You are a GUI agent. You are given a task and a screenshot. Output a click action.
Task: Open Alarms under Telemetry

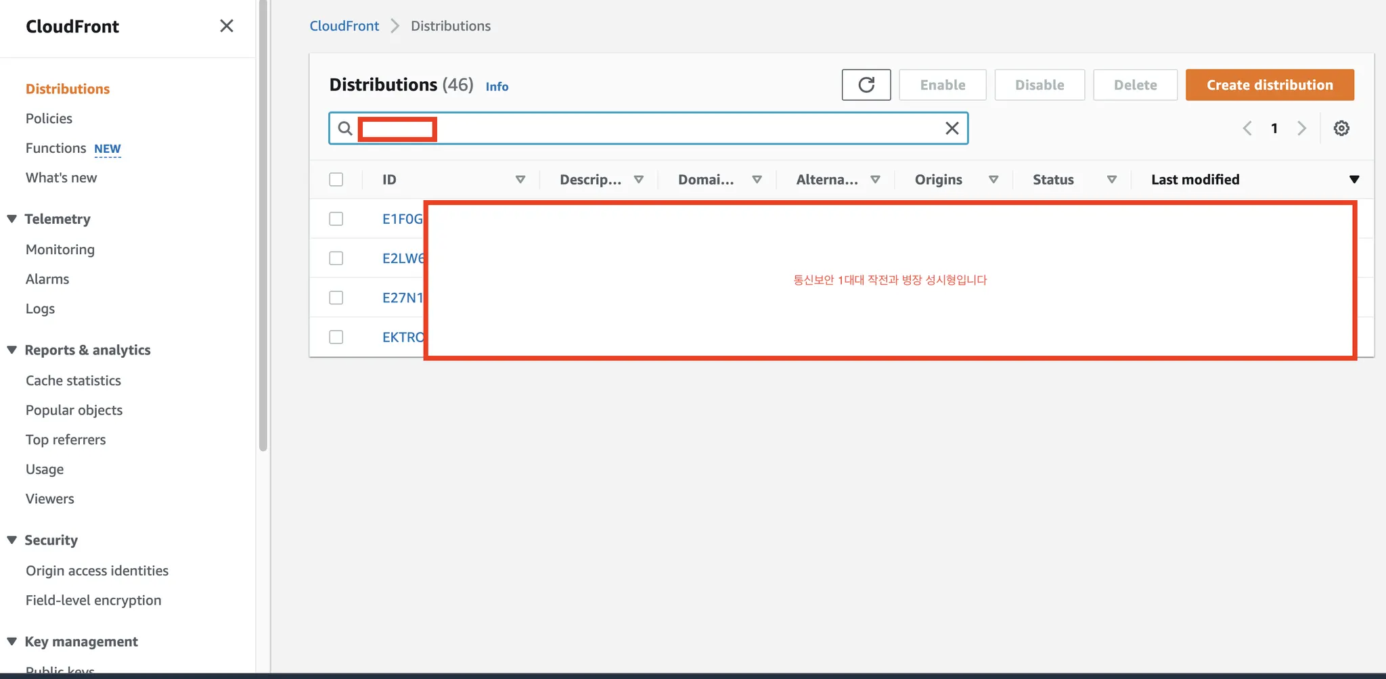point(47,279)
